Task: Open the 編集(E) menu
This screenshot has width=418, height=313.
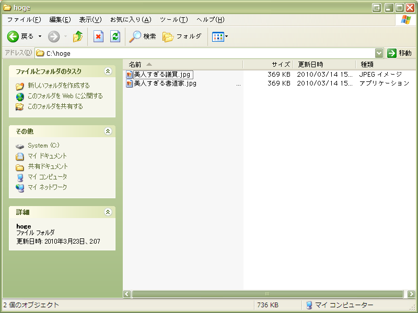Action: pos(60,20)
